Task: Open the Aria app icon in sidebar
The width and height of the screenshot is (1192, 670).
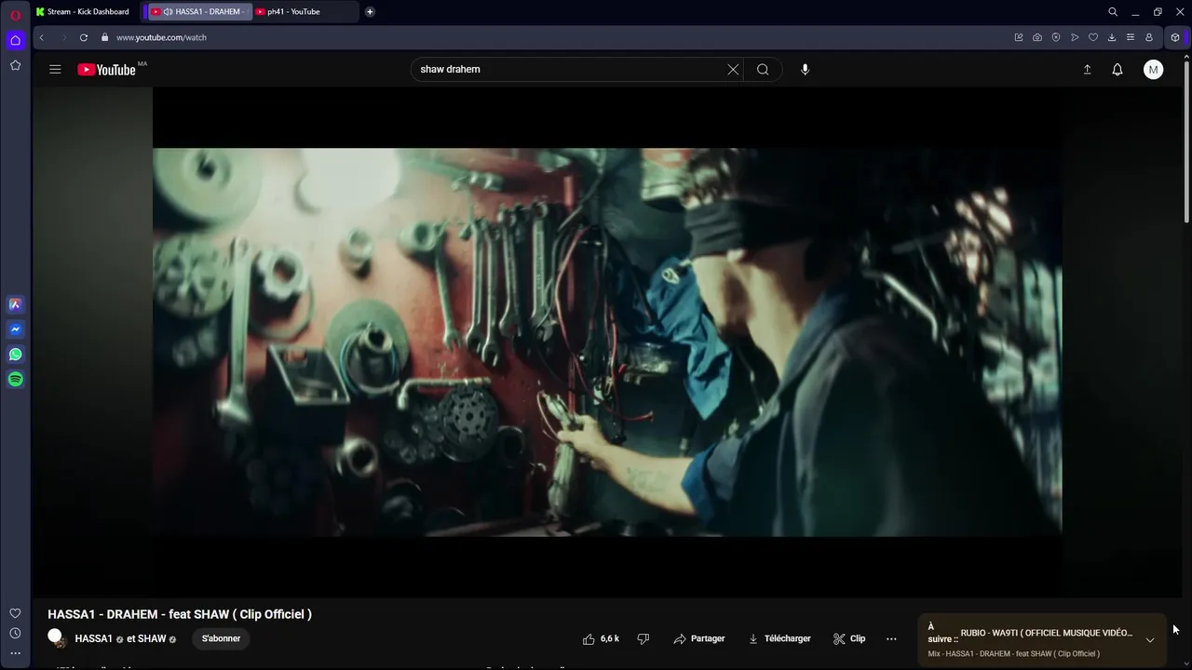Action: [x=15, y=304]
